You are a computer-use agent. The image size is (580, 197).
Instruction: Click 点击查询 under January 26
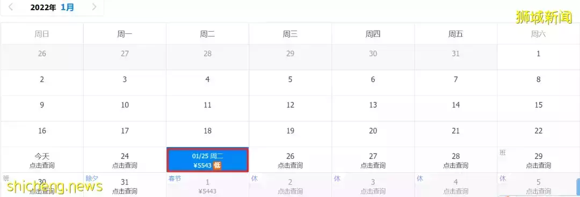291,165
